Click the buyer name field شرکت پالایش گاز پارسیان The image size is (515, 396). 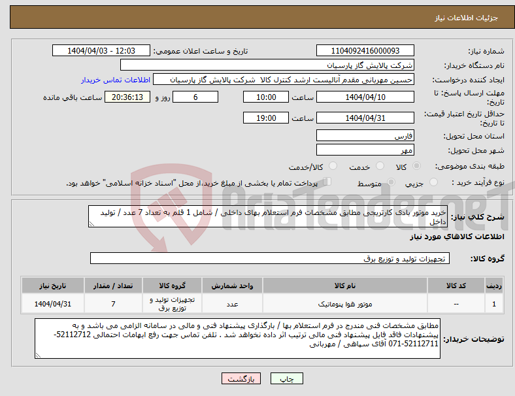click(x=267, y=65)
